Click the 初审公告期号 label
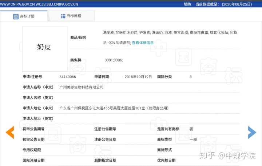The image size is (262, 166). [x=33, y=129]
